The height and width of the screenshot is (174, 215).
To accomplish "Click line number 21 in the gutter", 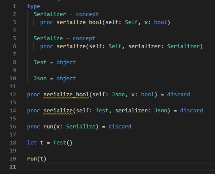I will tap(13, 167).
